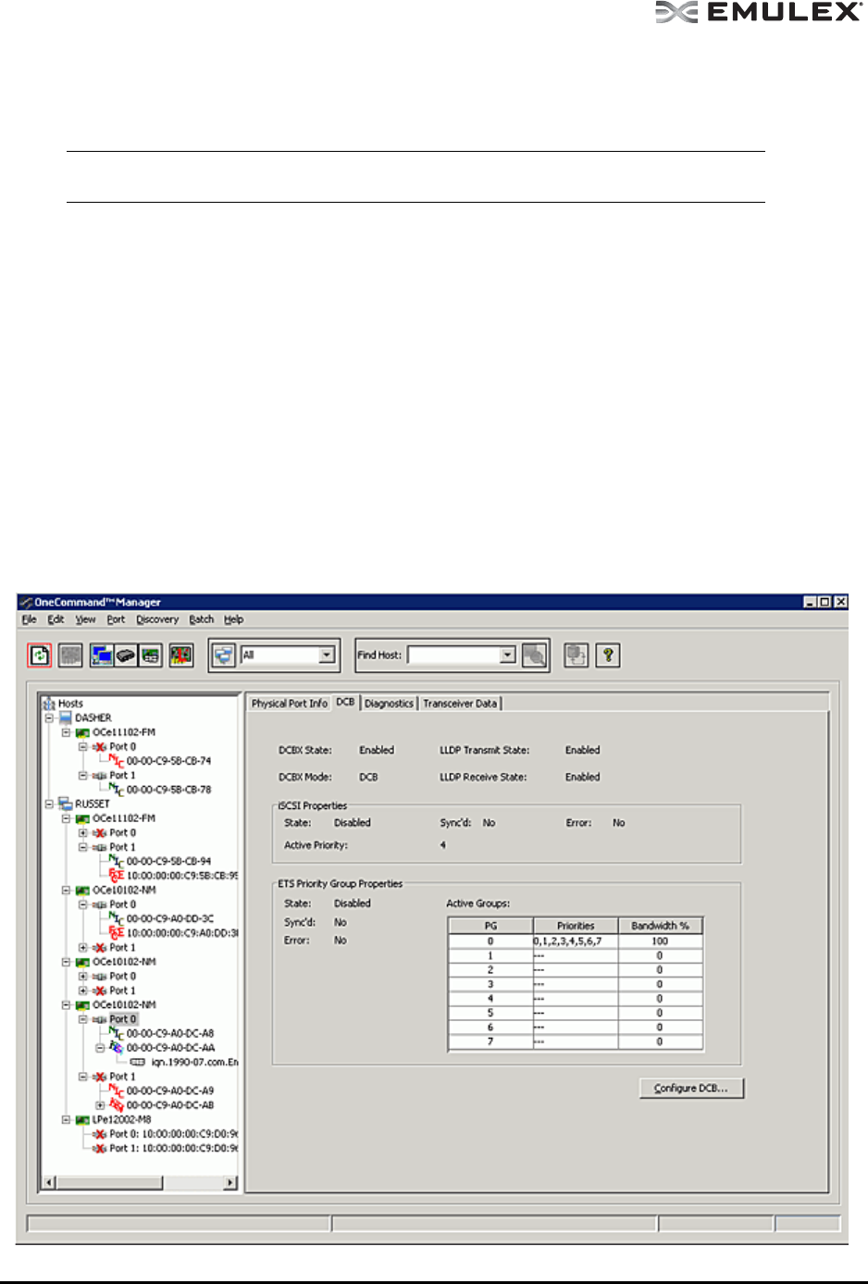Click the Find Host search button icon
The height and width of the screenshot is (1284, 868).
534,655
